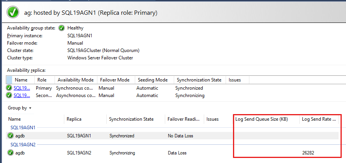
Task: Click the Log Send Queue Size (KB) header
Action: point(261,119)
